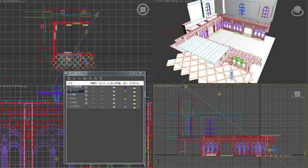Click the ViewCube in the left viewport
308x168 pixels.
(297, 94)
